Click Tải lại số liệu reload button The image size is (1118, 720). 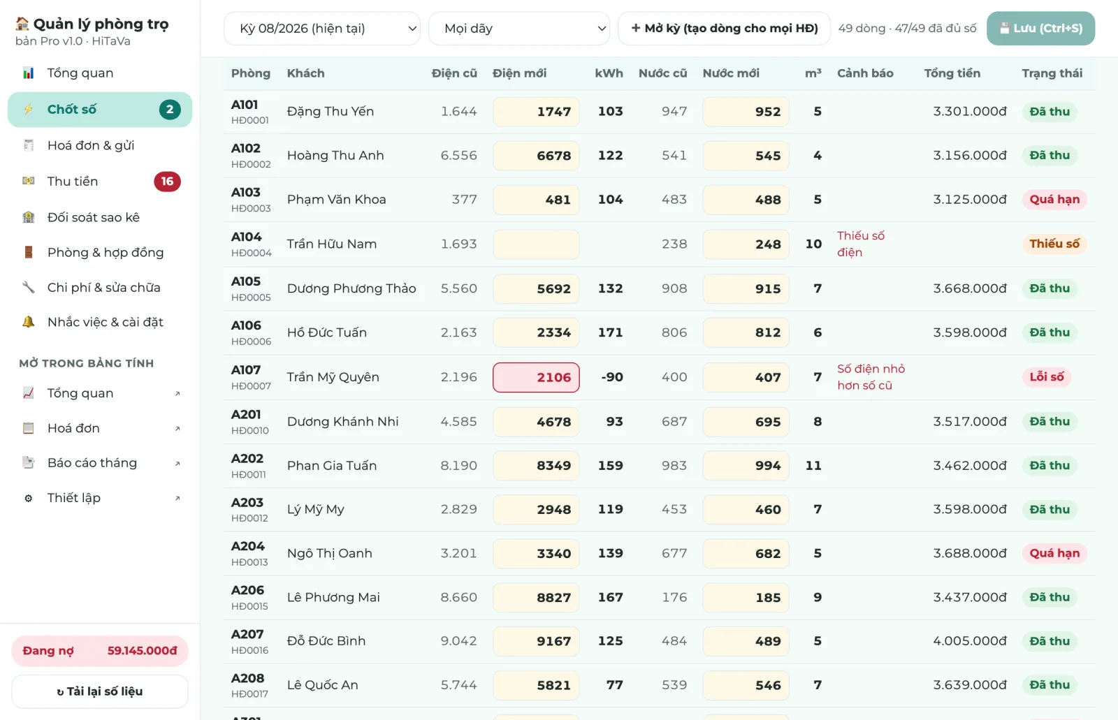click(x=100, y=691)
